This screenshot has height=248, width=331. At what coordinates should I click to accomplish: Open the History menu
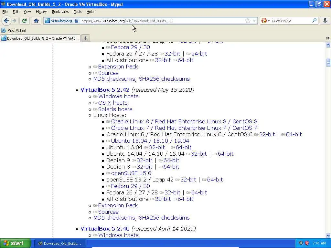tap(41, 12)
